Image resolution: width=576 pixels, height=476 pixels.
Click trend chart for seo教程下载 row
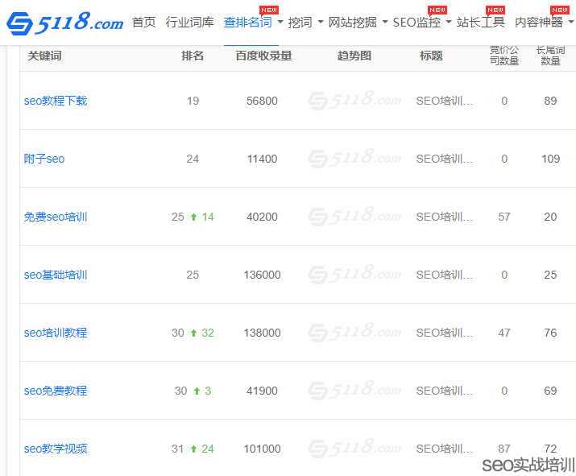pyautogui.click(x=354, y=101)
